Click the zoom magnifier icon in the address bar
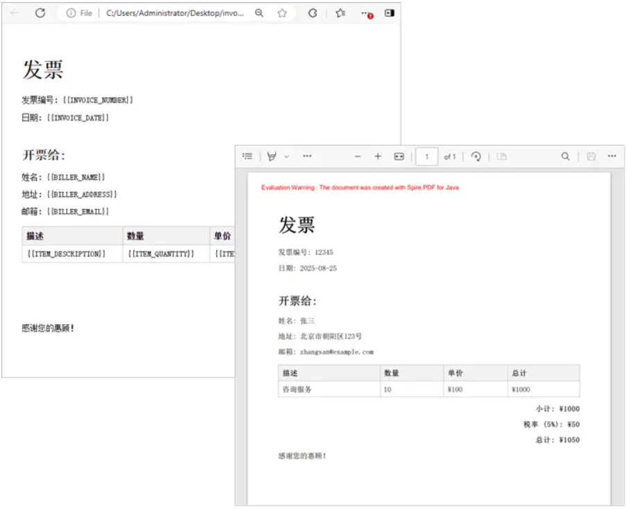 [x=259, y=13]
